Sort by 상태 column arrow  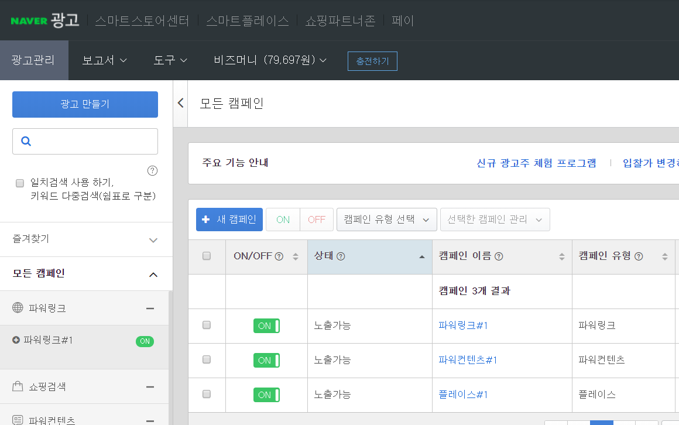(422, 257)
